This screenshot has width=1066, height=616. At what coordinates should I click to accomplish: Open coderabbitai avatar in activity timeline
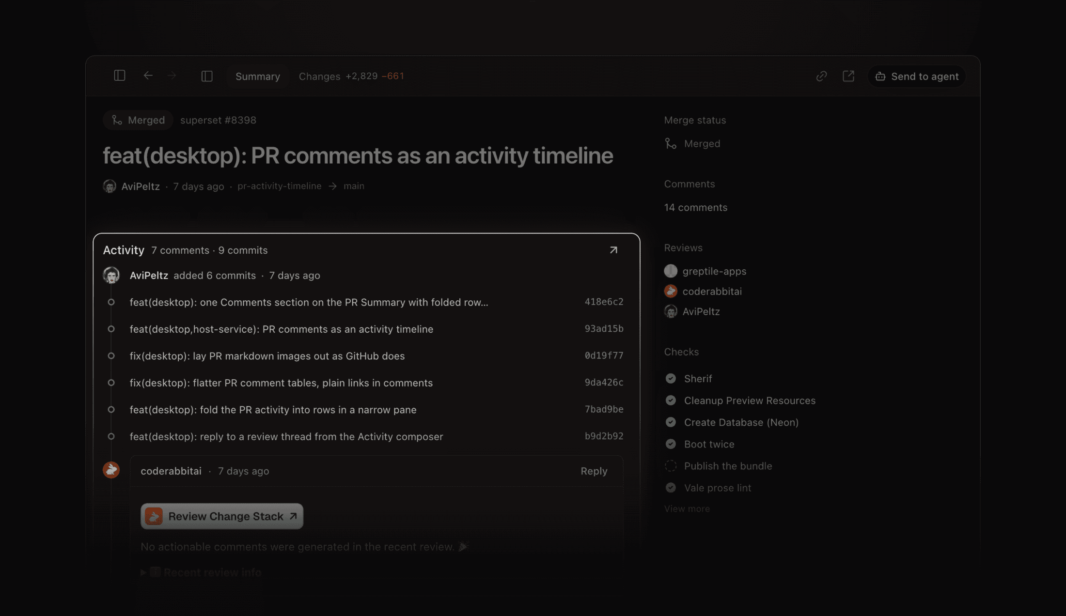click(111, 470)
